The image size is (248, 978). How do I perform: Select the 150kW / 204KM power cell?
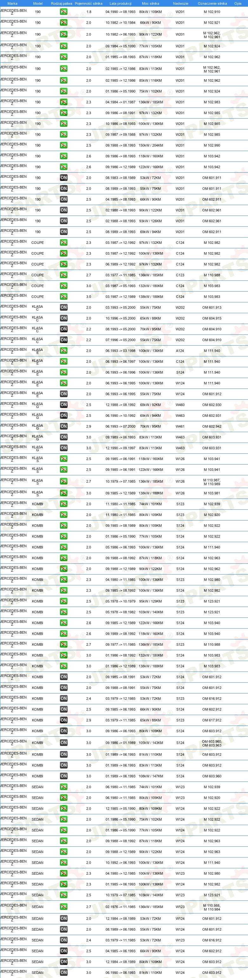click(x=150, y=145)
